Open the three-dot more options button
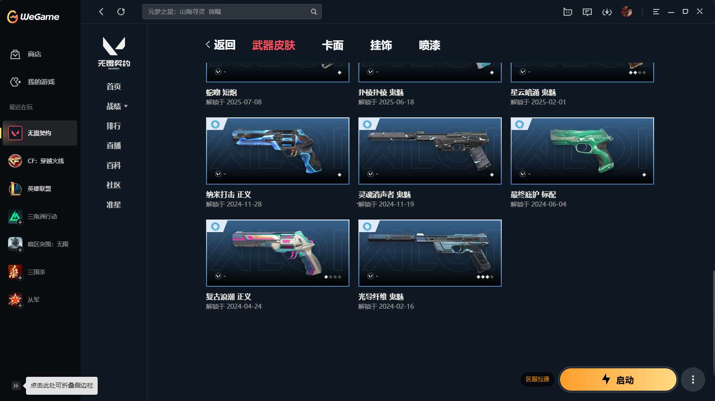Viewport: 715px width, 401px height. point(693,380)
